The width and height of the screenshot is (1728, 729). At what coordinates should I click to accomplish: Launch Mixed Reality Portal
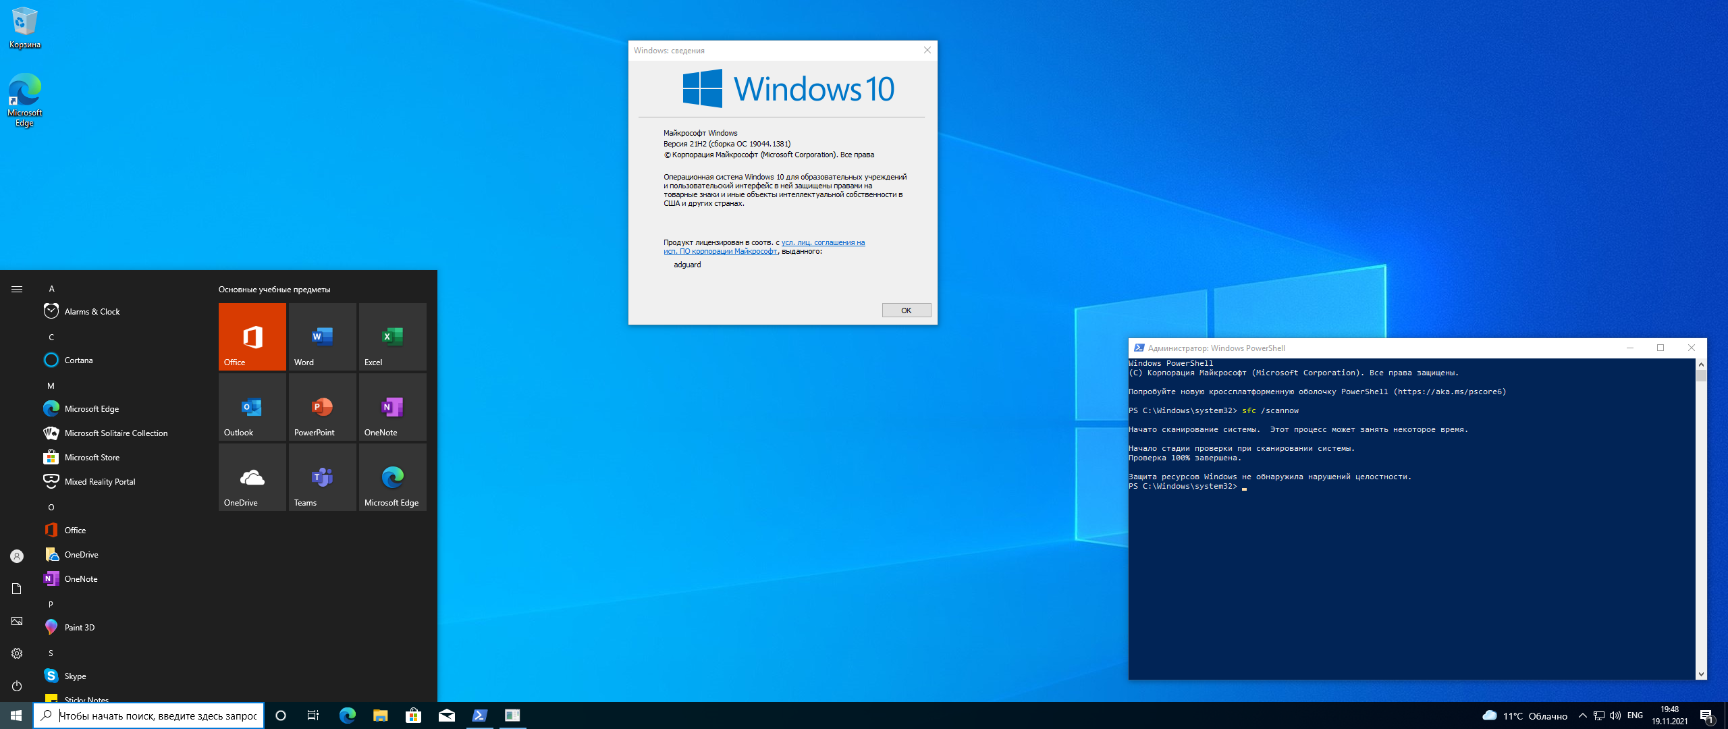[122, 481]
